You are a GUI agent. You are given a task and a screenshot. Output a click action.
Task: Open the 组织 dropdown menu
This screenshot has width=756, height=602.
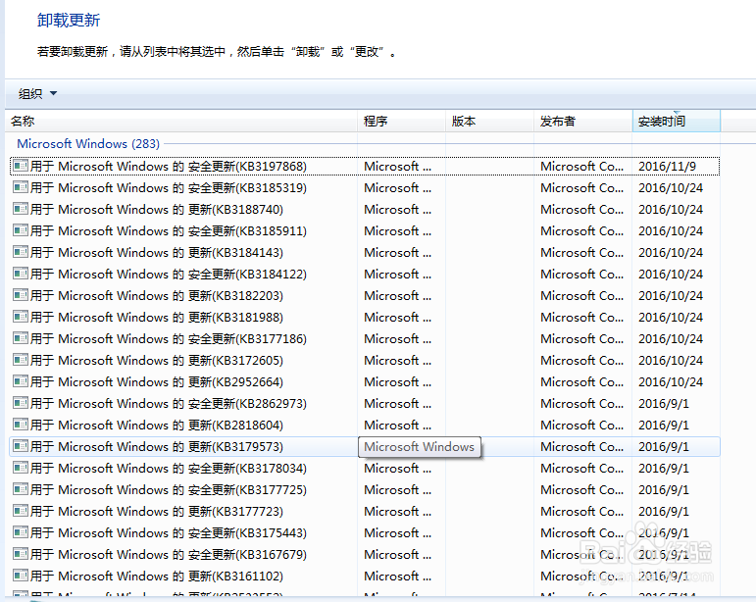tap(37, 93)
